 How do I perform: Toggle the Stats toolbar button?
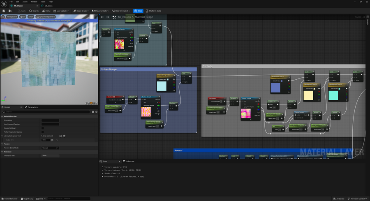[x=138, y=11]
